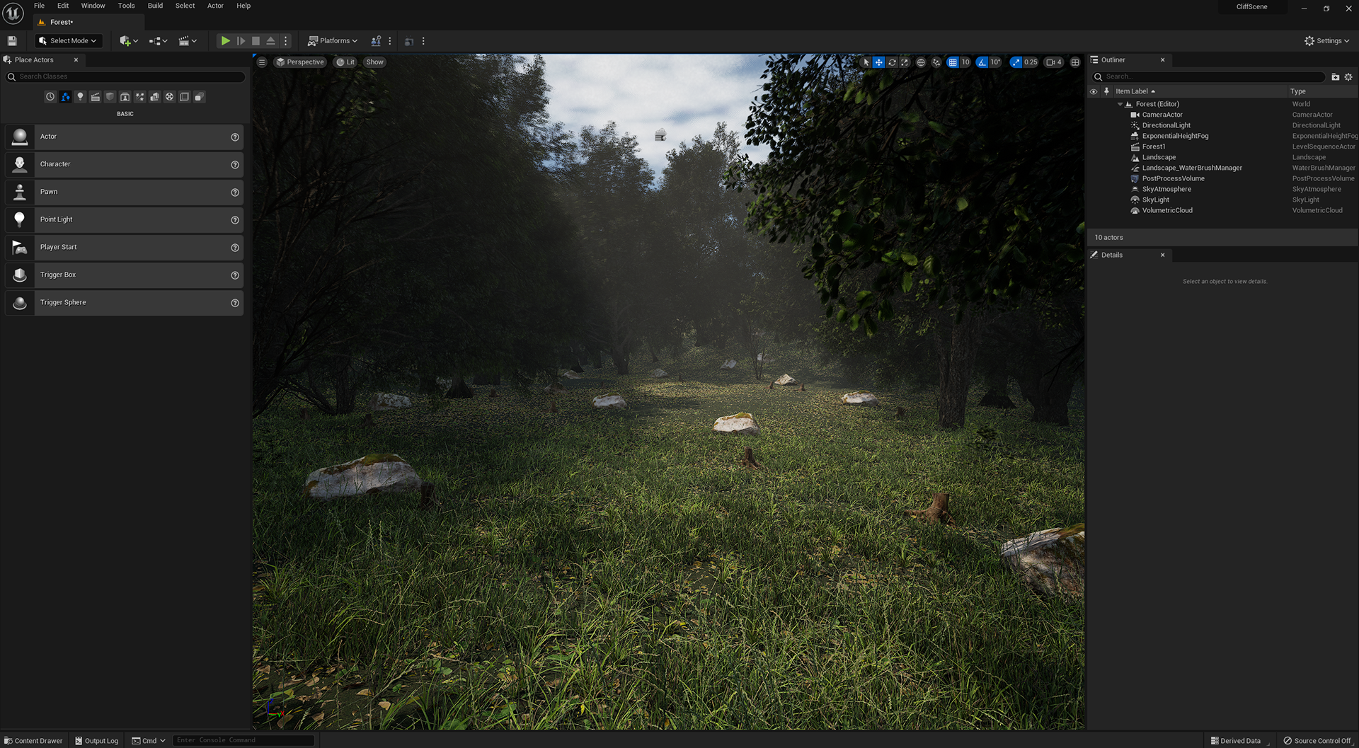Open the Content Drawer
The image size is (1359, 748).
33,741
